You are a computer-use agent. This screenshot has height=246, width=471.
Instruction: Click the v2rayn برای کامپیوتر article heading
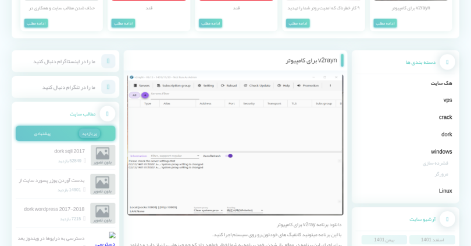coord(311,60)
